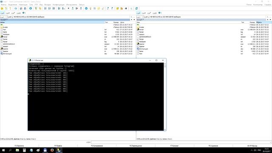The image size is (272, 153).
Task: Click the network globe icon in the left drive bar
Action: point(23,13)
